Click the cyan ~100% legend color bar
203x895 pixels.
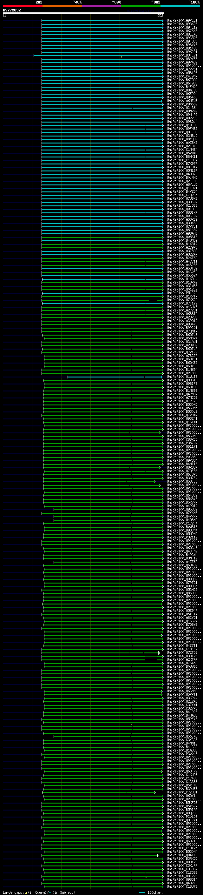click(180, 6)
